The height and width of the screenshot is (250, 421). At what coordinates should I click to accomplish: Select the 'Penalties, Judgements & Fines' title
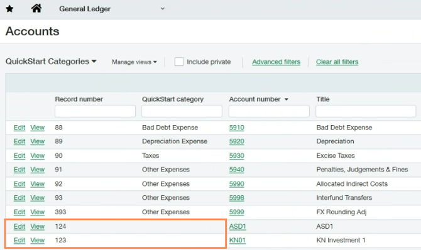coord(362,170)
